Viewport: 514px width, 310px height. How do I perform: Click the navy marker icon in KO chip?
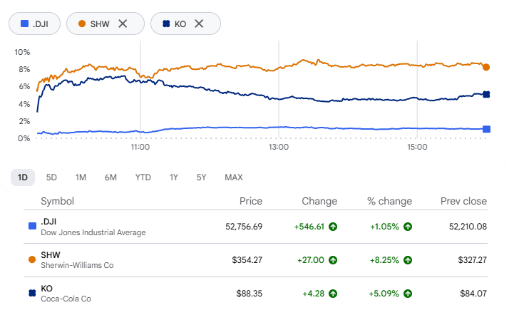[x=166, y=24]
